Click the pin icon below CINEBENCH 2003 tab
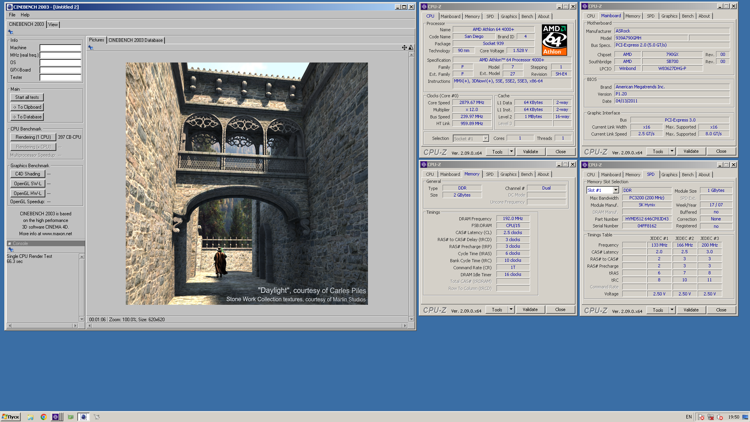The image size is (750, 422). [x=11, y=32]
